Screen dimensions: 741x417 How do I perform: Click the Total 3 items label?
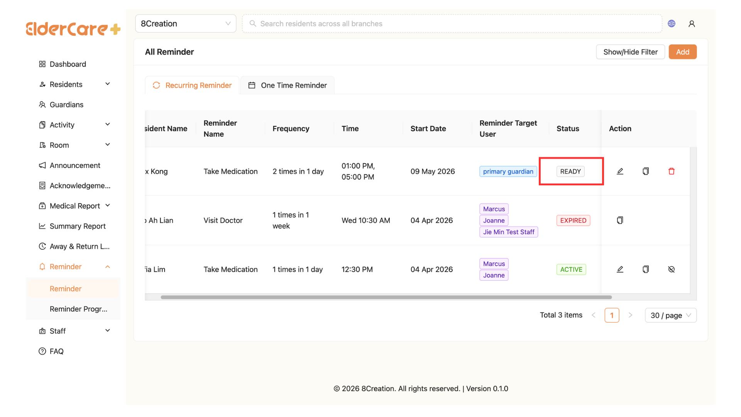coord(561,315)
